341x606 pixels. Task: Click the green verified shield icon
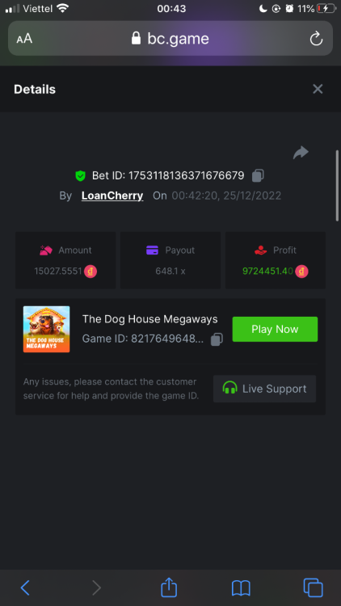pyautogui.click(x=81, y=176)
